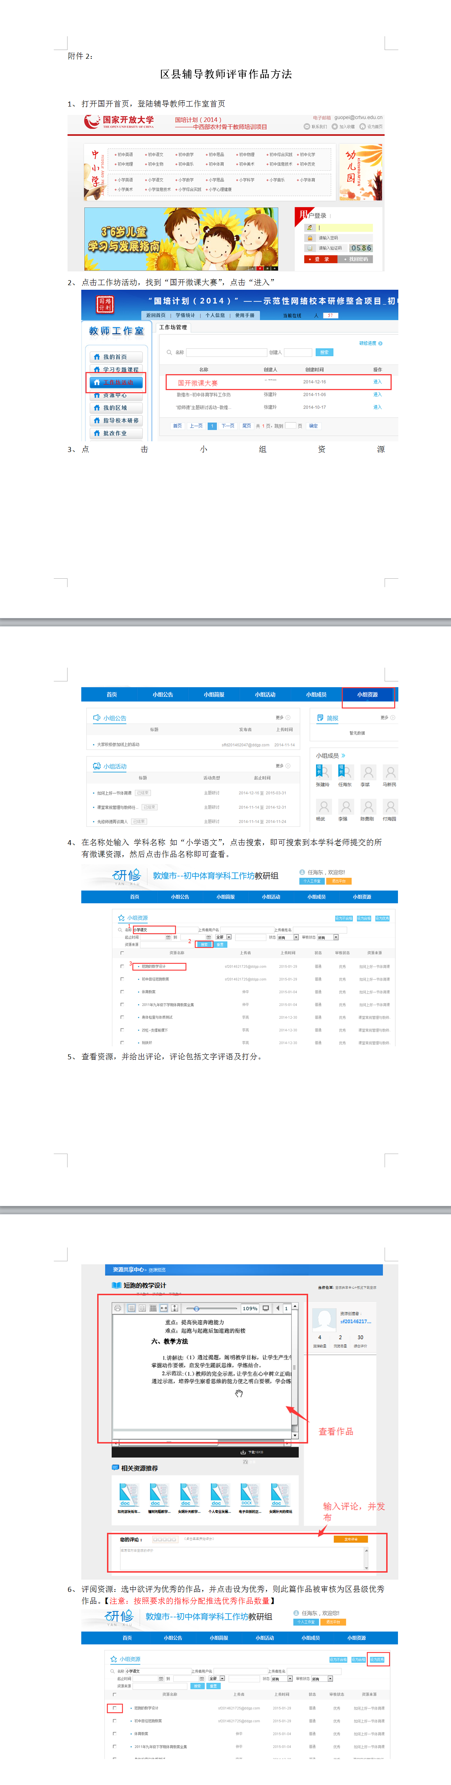
Task: Tick select-all header checkbox in step 4 list
Action: click(122, 953)
